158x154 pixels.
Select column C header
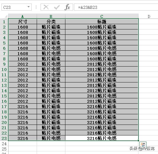coord(102,16)
